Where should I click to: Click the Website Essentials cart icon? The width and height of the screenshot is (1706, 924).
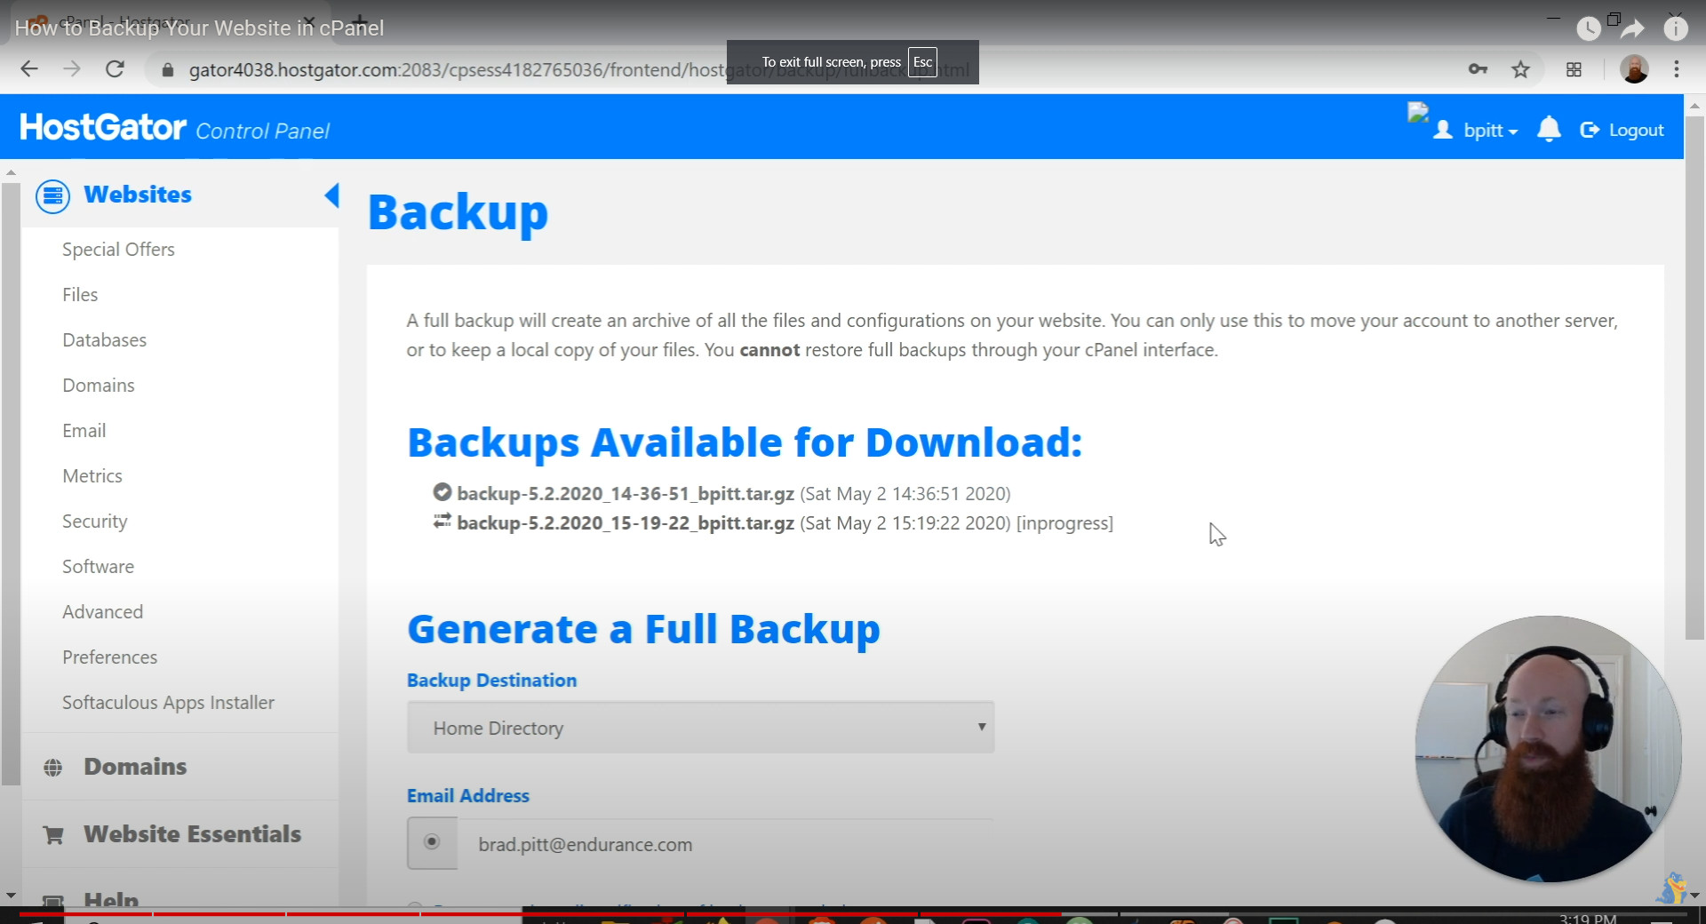point(53,835)
